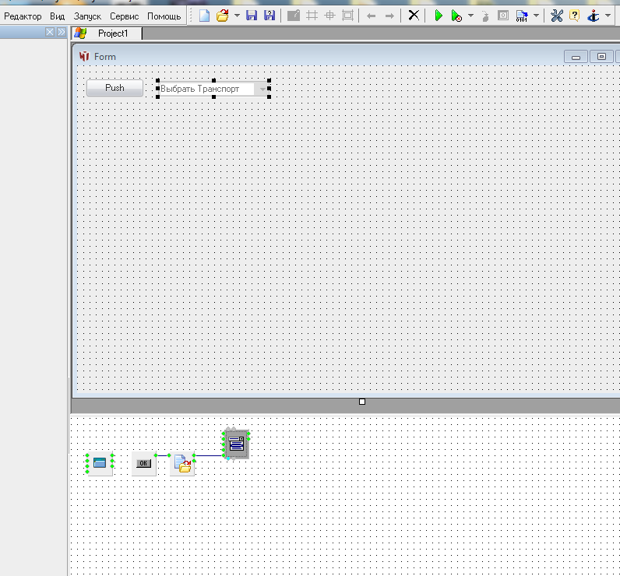This screenshot has width=620, height=576.
Task: Click the grayed step hand icon
Action: click(x=485, y=16)
